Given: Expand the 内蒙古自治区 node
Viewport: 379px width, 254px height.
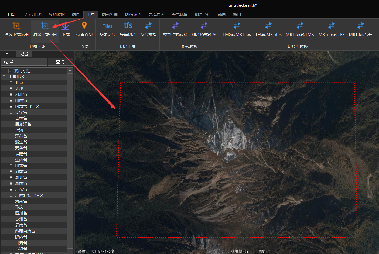Looking at the screenshot, I should pyautogui.click(x=11, y=107).
